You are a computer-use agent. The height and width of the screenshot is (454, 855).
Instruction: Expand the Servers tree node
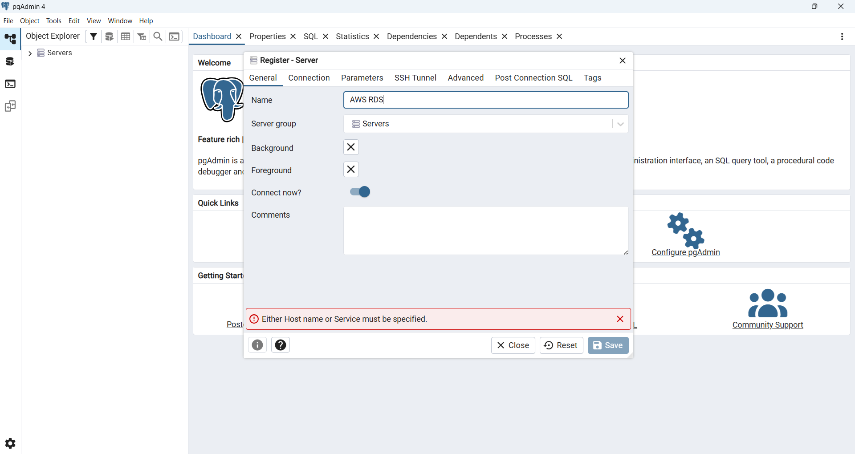click(x=30, y=53)
